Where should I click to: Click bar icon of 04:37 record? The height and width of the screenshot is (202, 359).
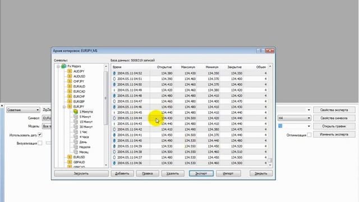[114, 157]
